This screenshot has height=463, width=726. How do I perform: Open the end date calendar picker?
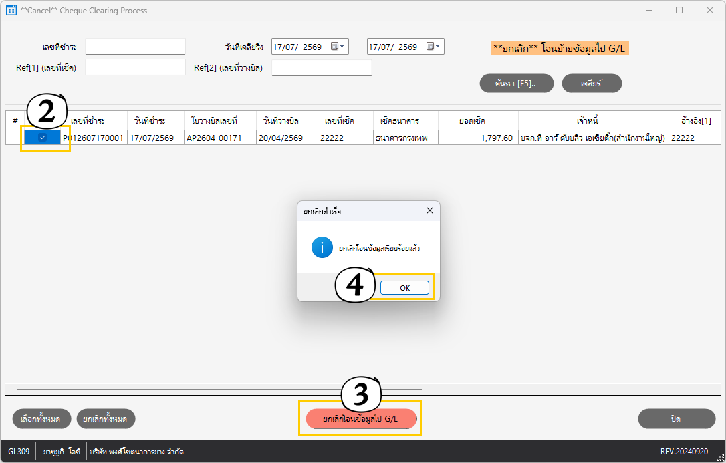point(433,47)
